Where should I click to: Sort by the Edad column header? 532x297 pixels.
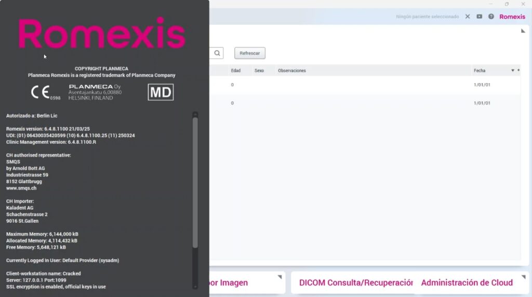point(236,71)
